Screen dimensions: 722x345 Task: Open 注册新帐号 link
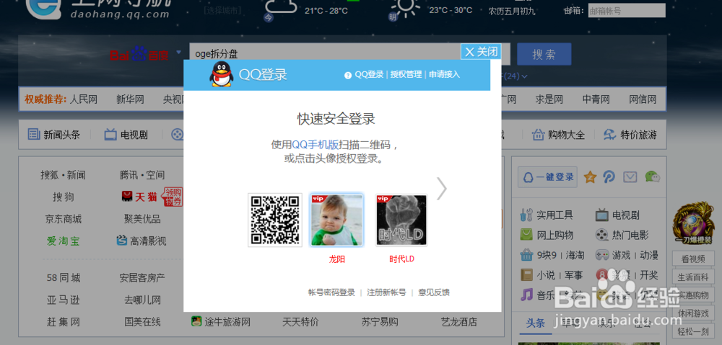386,292
